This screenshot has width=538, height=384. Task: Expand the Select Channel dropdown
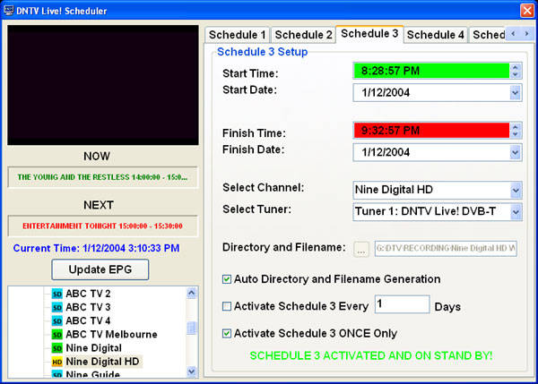[516, 190]
